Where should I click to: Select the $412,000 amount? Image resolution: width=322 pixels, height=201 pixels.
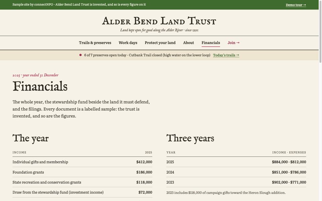144,162
